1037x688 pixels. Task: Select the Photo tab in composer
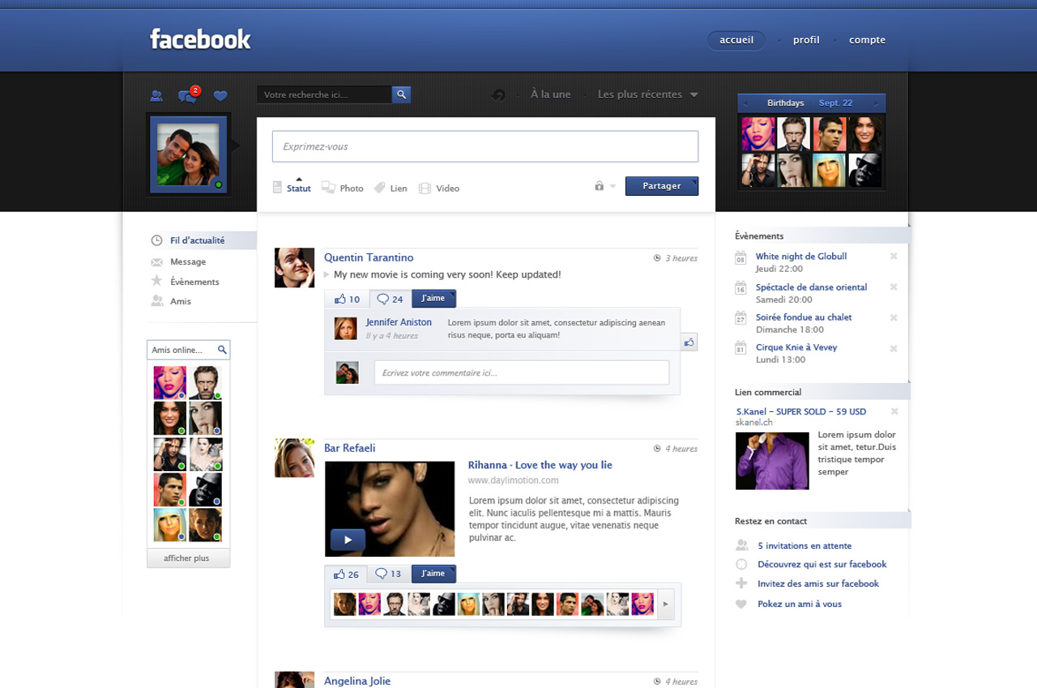point(343,188)
